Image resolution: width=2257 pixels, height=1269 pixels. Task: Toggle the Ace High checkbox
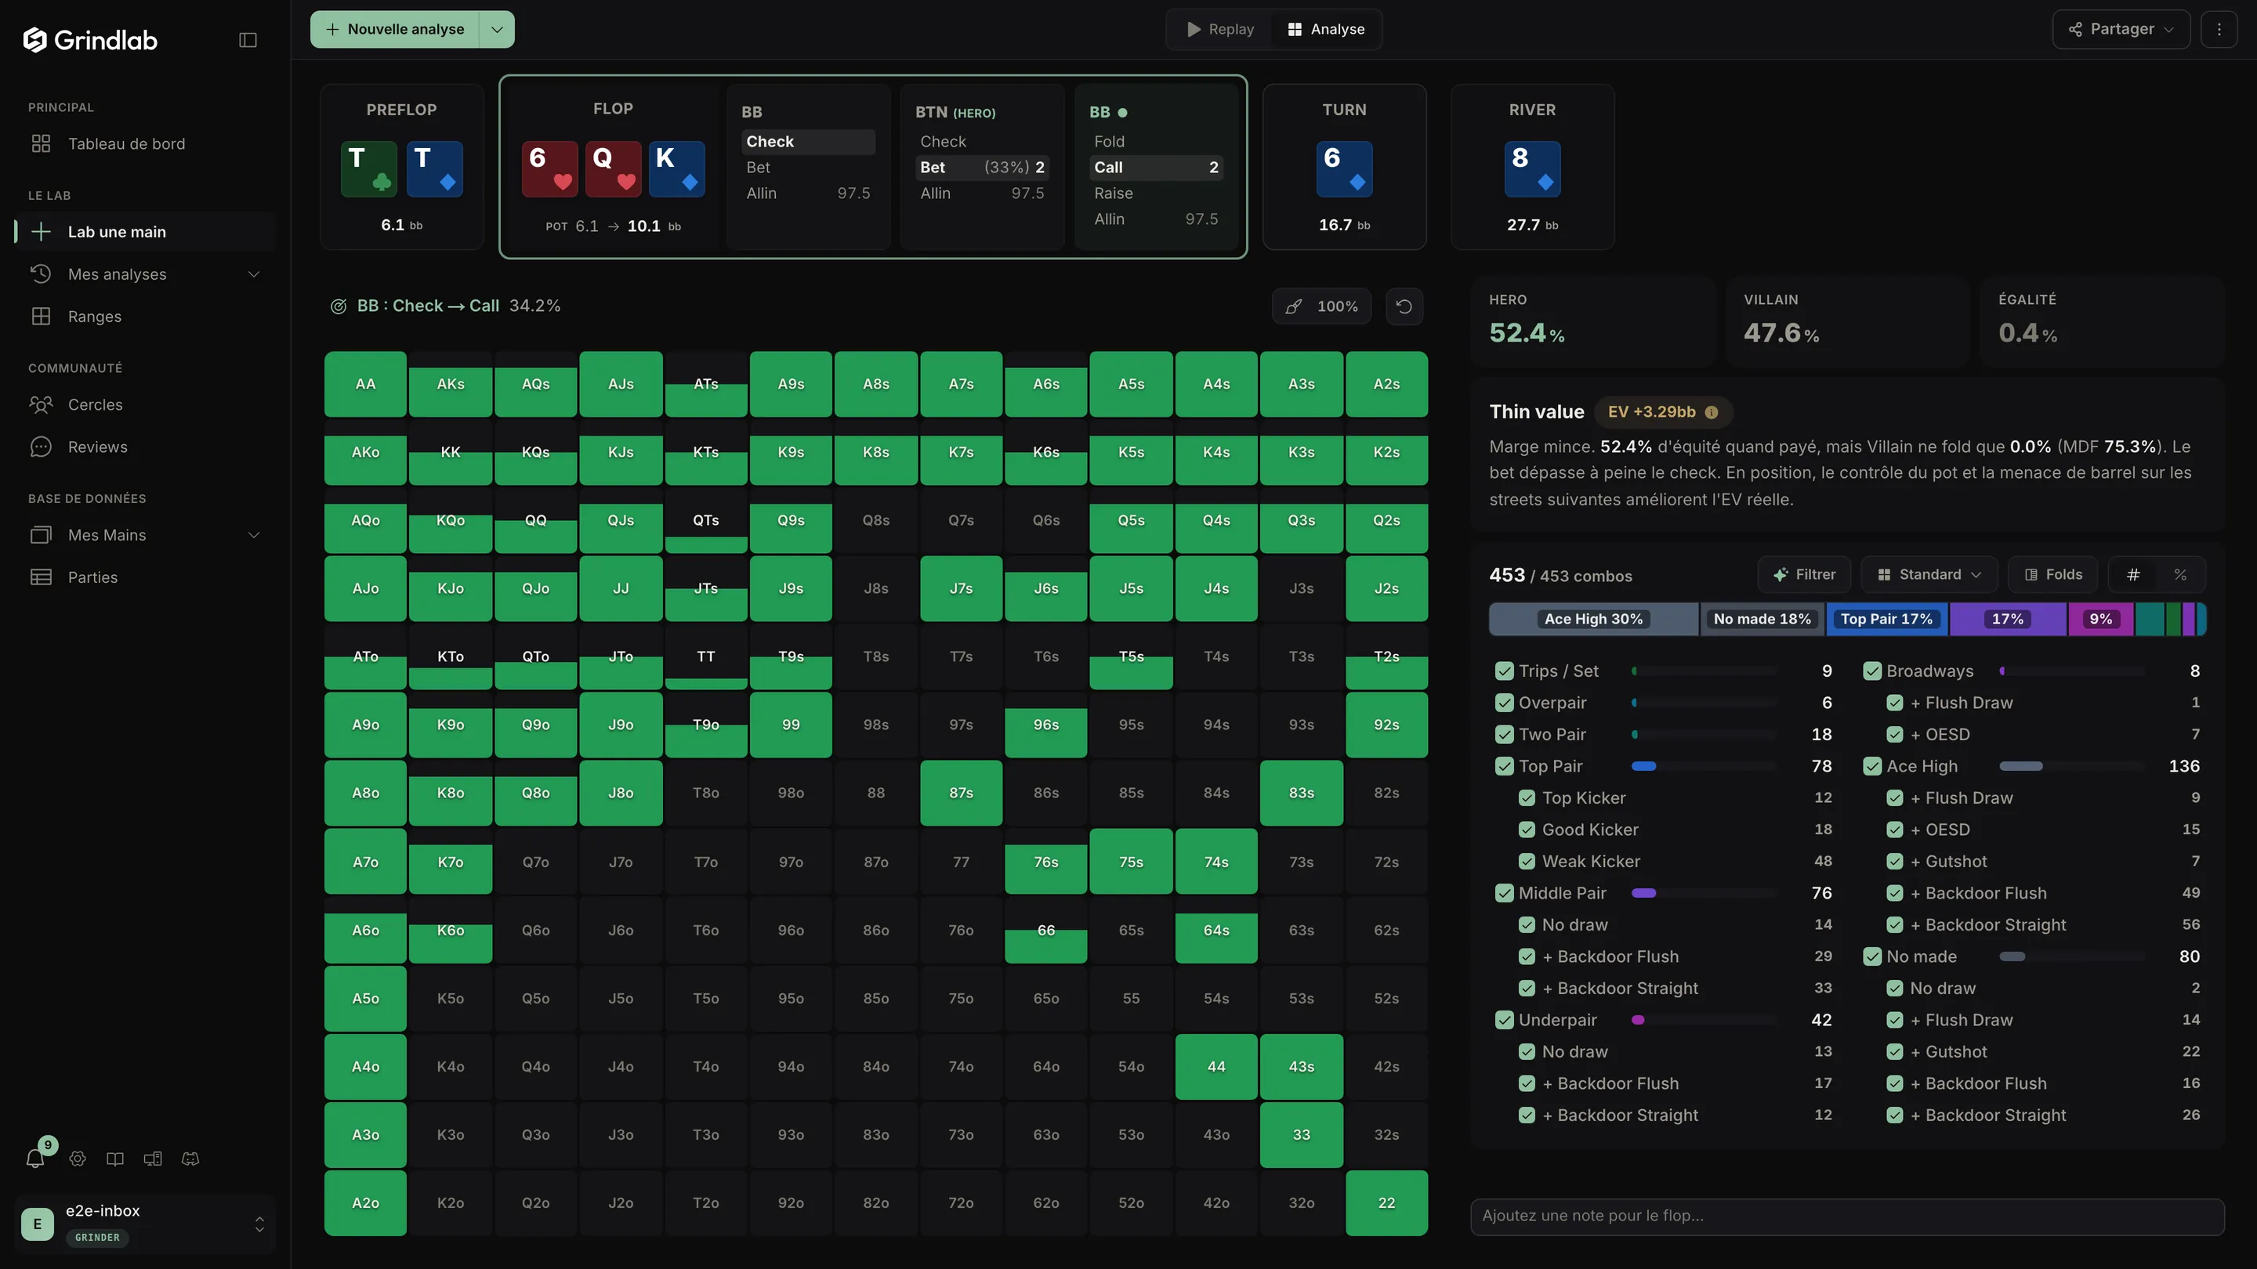click(x=1872, y=765)
